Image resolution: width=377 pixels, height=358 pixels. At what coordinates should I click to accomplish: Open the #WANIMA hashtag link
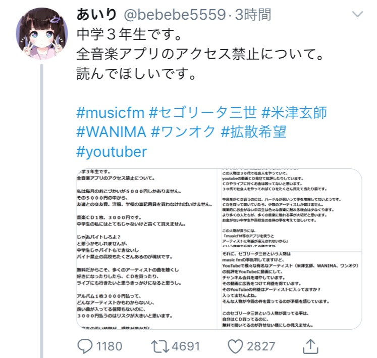click(112, 132)
